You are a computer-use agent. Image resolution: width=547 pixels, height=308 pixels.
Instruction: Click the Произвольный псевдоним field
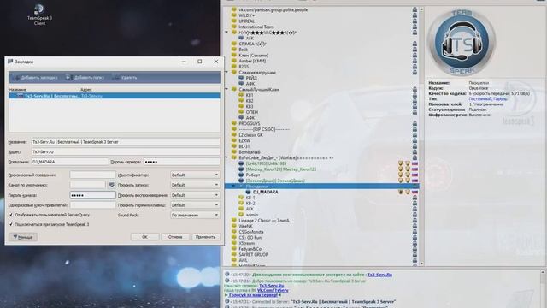pyautogui.click(x=92, y=175)
